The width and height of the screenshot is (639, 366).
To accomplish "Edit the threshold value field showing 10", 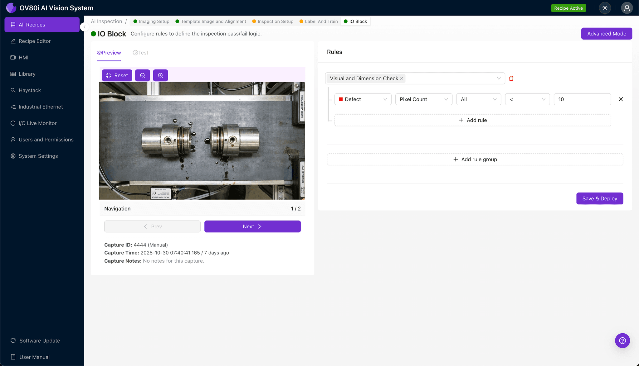I will click(x=582, y=99).
